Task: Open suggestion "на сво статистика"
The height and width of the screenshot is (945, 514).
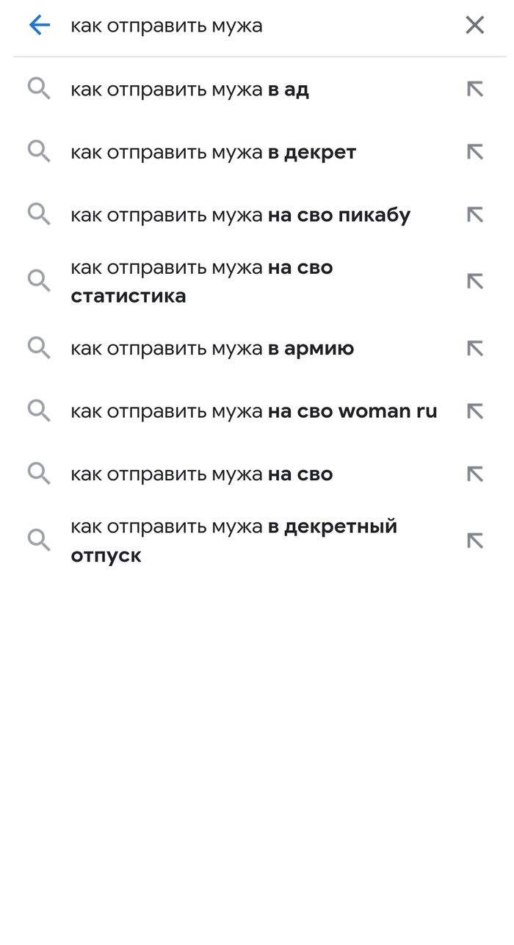Action: [202, 281]
